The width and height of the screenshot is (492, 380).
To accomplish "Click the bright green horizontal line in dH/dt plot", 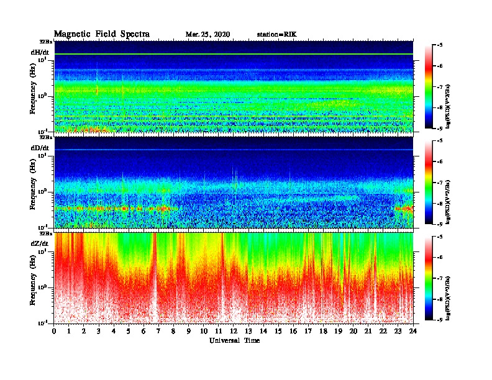I will pyautogui.click(x=234, y=54).
